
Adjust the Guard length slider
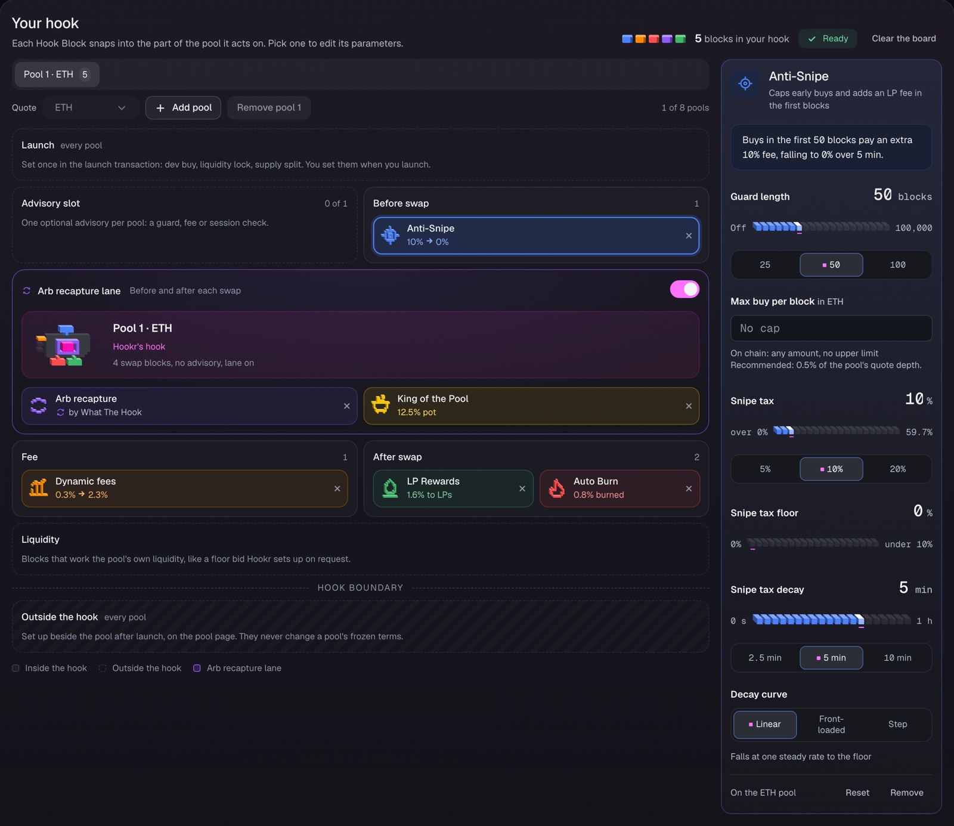821,227
